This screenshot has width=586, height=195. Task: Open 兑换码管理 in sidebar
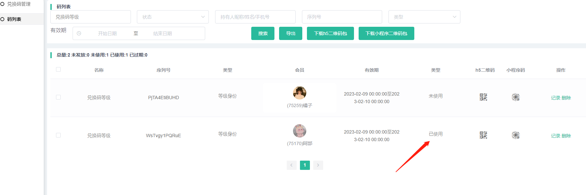19,4
